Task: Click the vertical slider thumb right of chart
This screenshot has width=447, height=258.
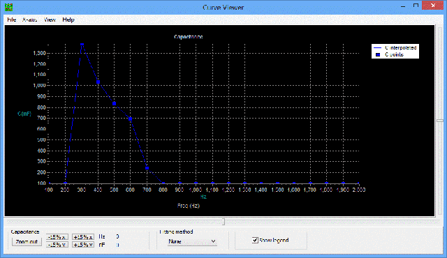Action: point(440,121)
